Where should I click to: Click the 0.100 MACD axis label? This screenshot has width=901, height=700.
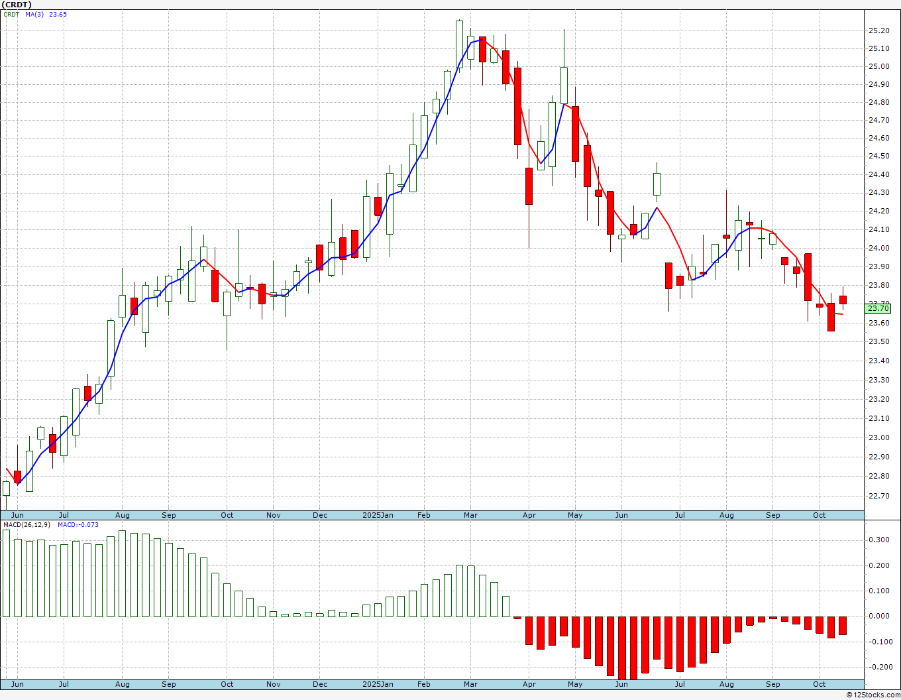(x=878, y=591)
